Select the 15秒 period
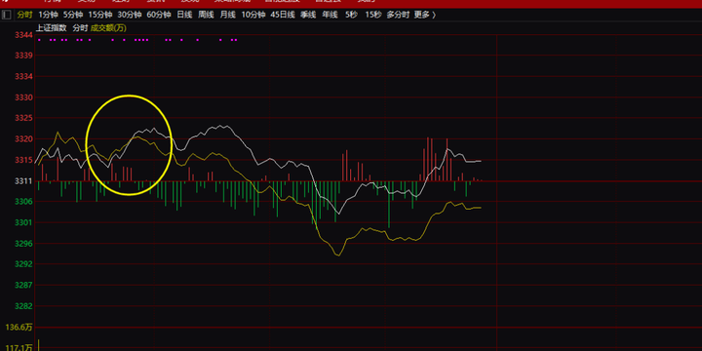Screen dimensions: 702x351 [372, 15]
